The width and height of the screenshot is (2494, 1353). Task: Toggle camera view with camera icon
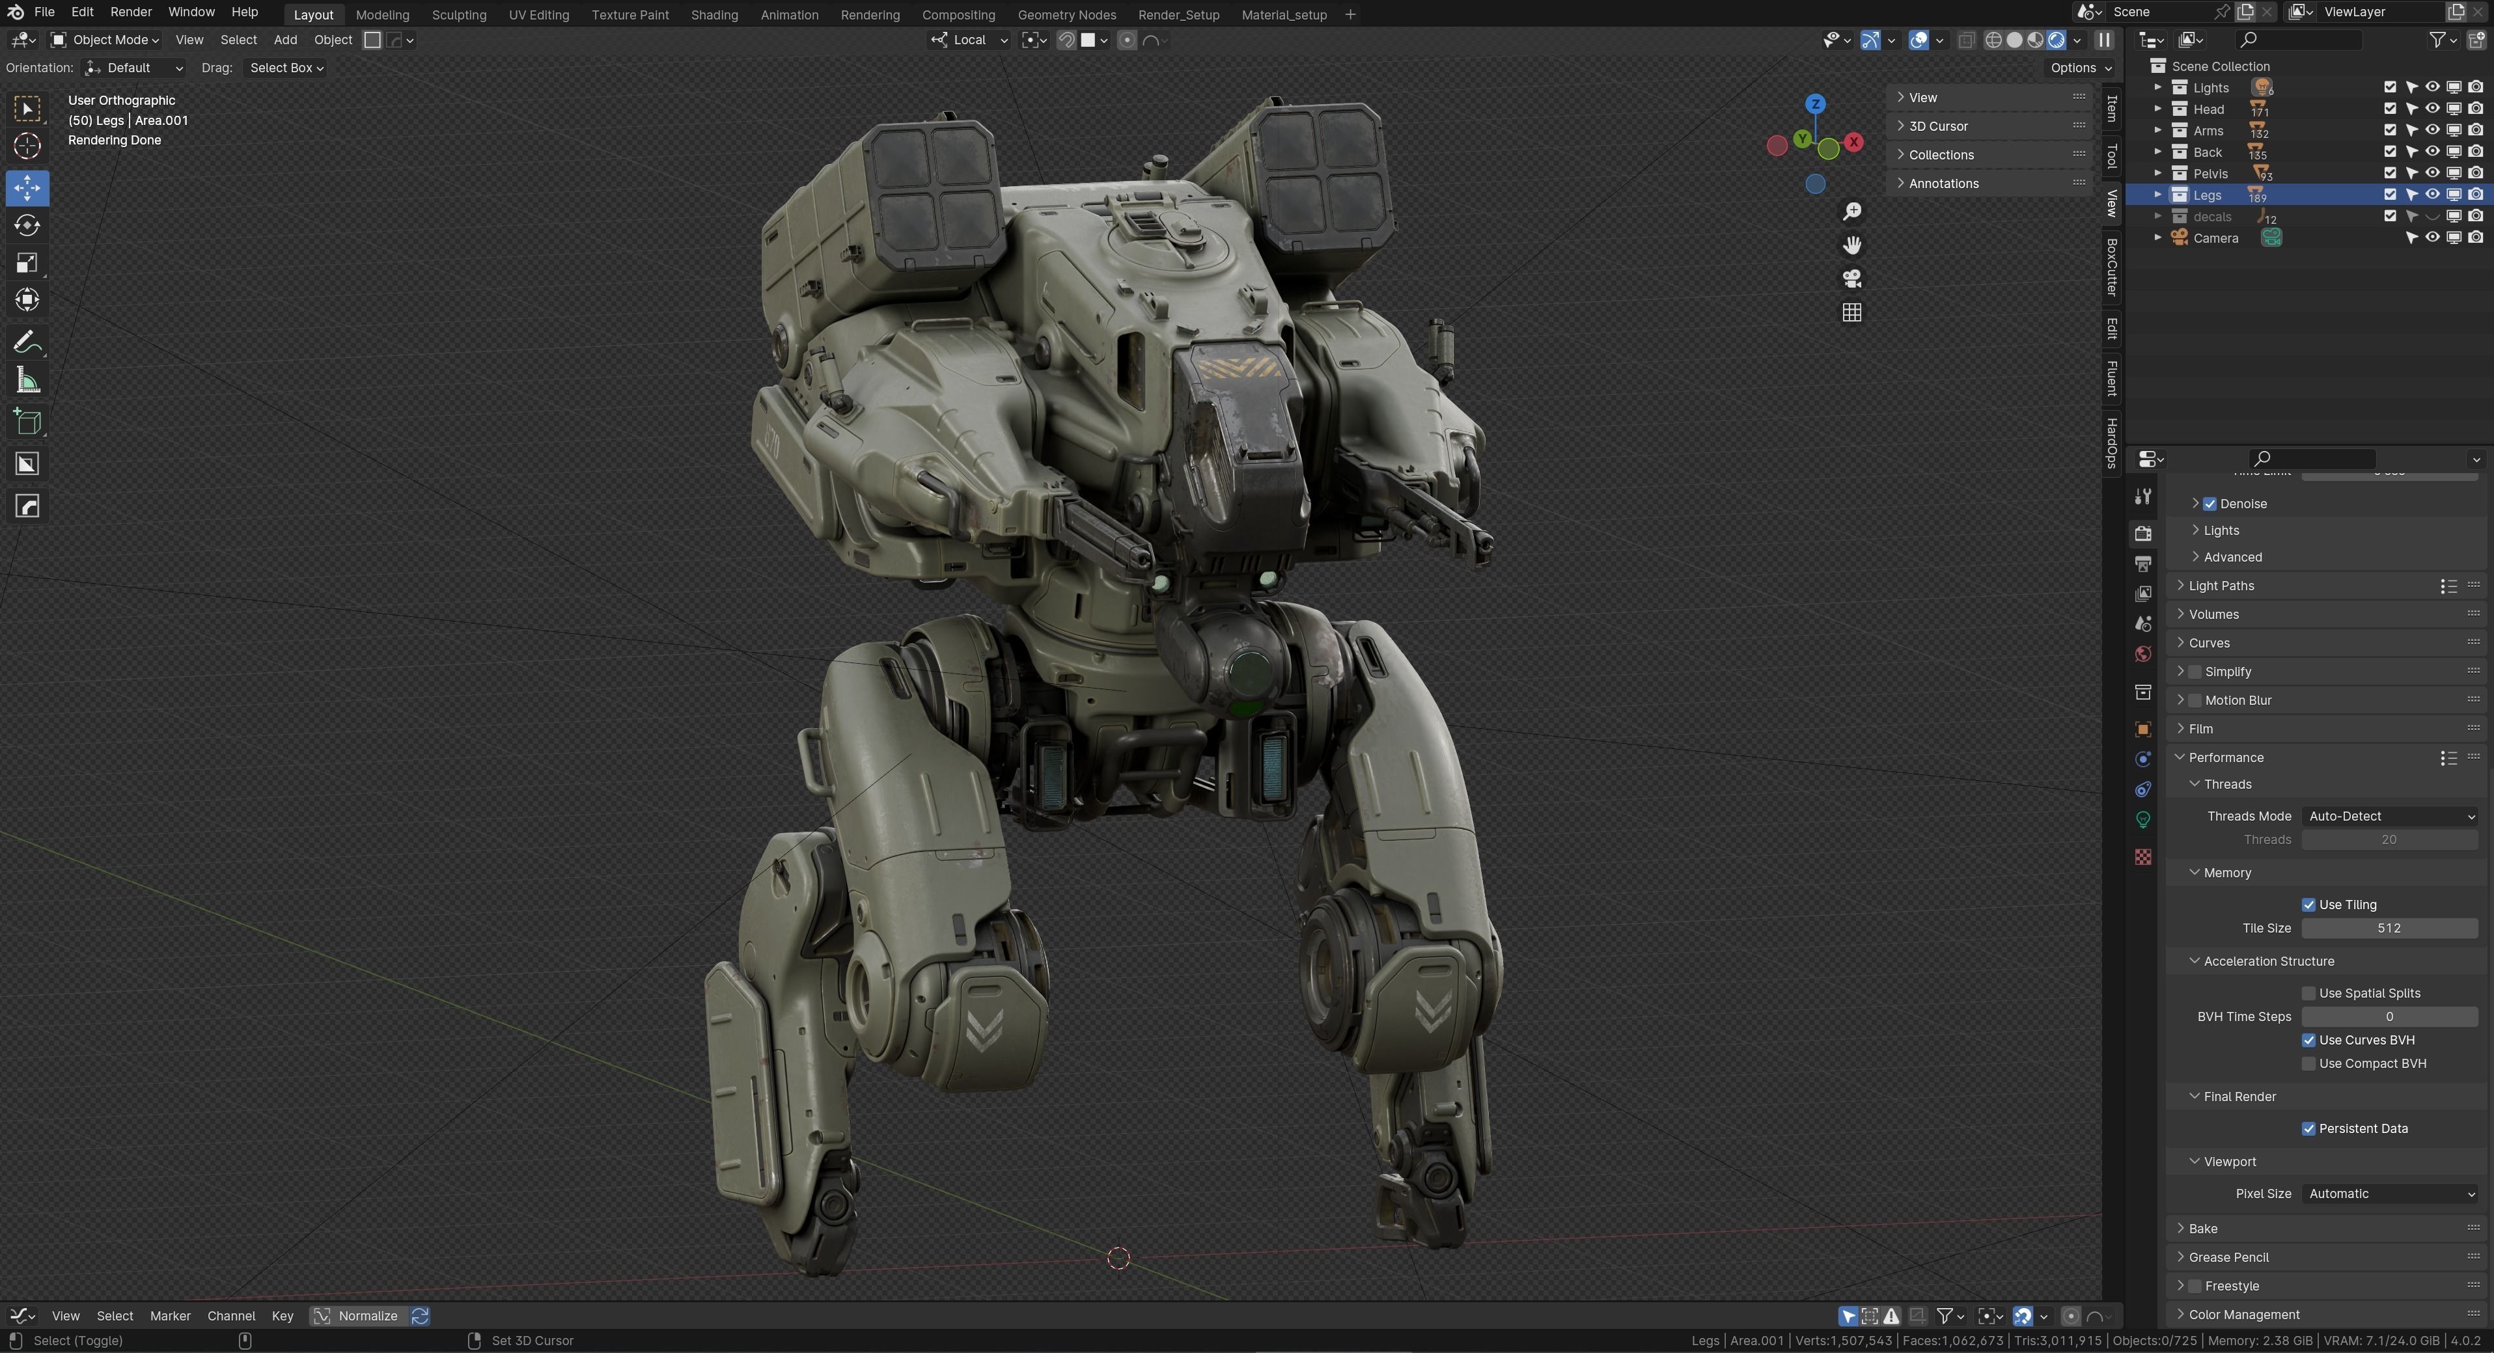pyautogui.click(x=1851, y=280)
